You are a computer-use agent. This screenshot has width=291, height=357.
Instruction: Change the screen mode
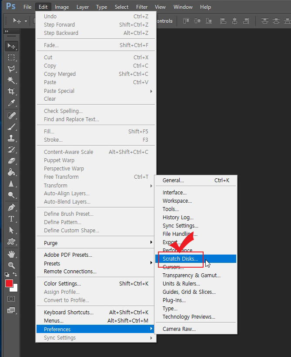click(11, 310)
